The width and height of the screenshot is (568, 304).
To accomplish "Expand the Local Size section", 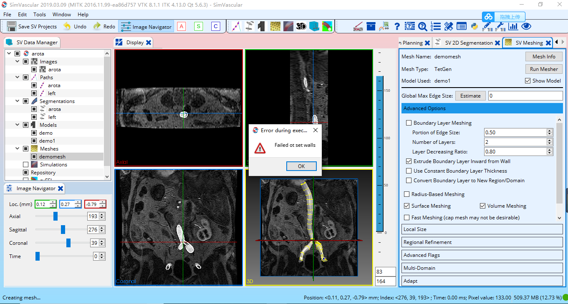I will tap(482, 229).
